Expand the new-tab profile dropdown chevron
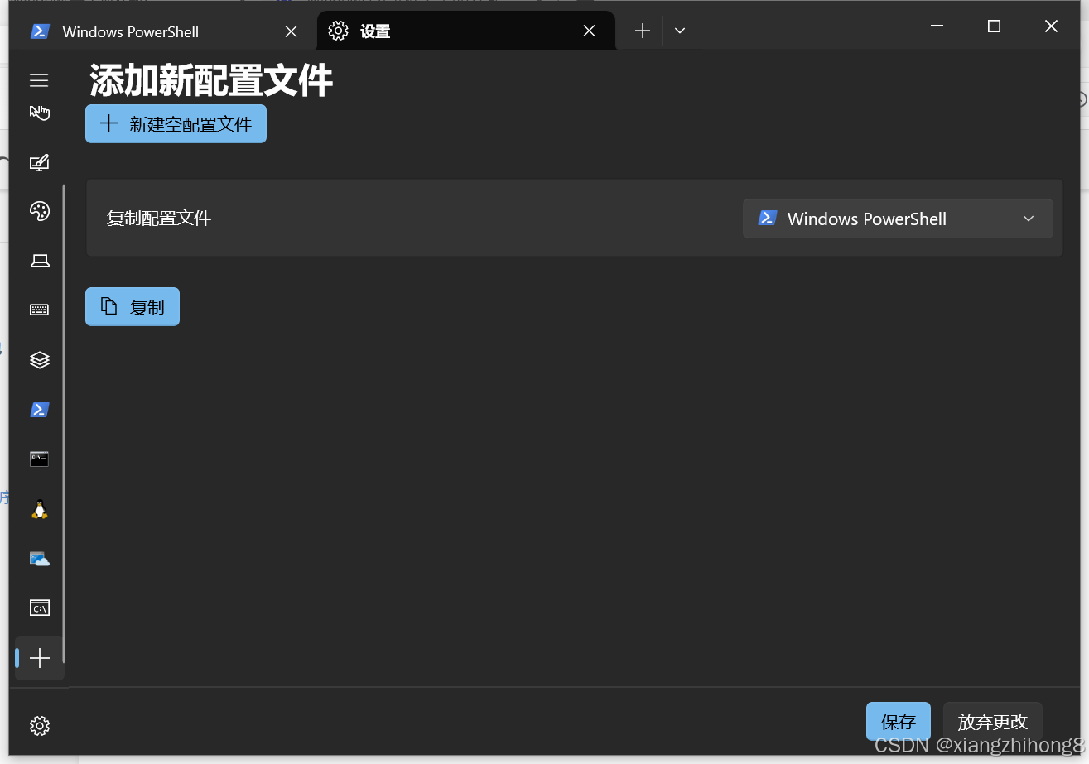The image size is (1089, 764). point(680,31)
